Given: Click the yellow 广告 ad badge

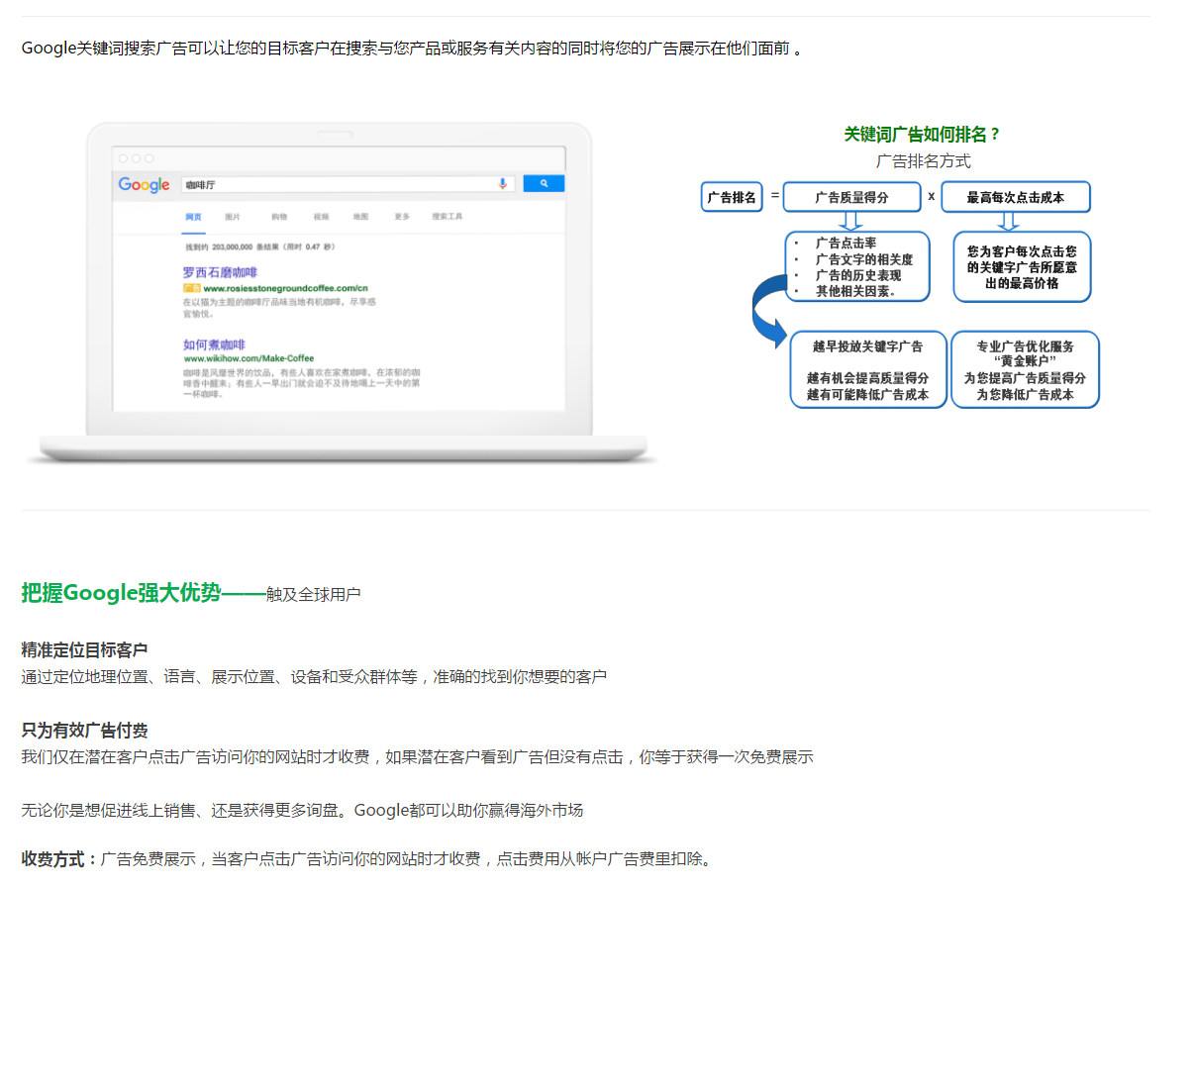Looking at the screenshot, I should [191, 288].
